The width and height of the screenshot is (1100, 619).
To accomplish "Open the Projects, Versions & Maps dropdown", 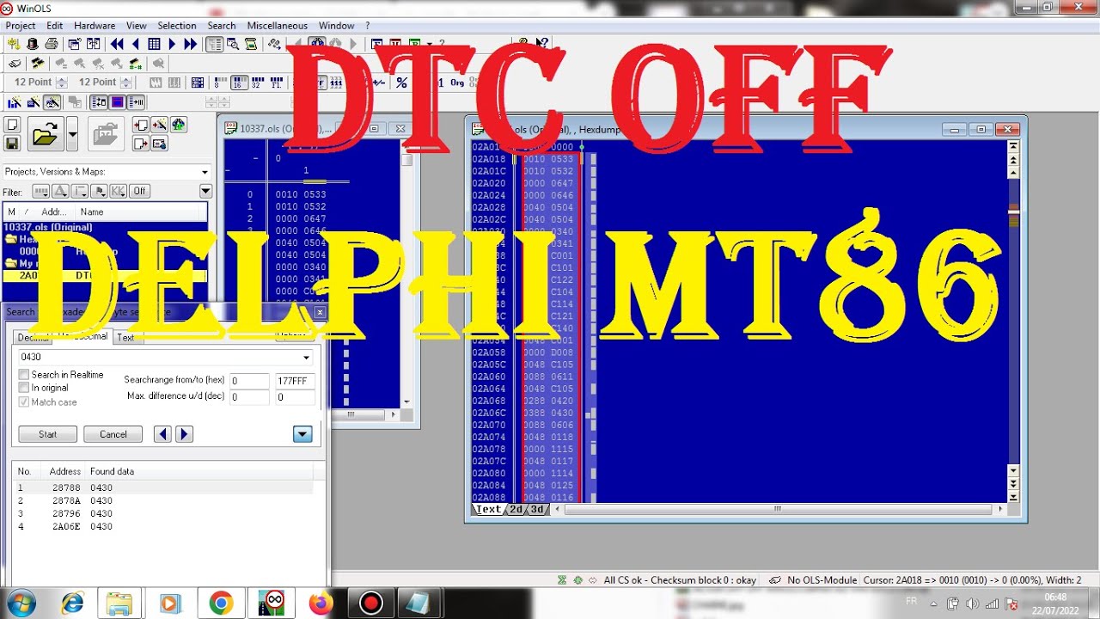I will pyautogui.click(x=107, y=172).
